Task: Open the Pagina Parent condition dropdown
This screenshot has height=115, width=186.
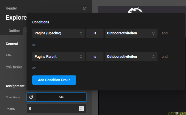Action: [59, 57]
